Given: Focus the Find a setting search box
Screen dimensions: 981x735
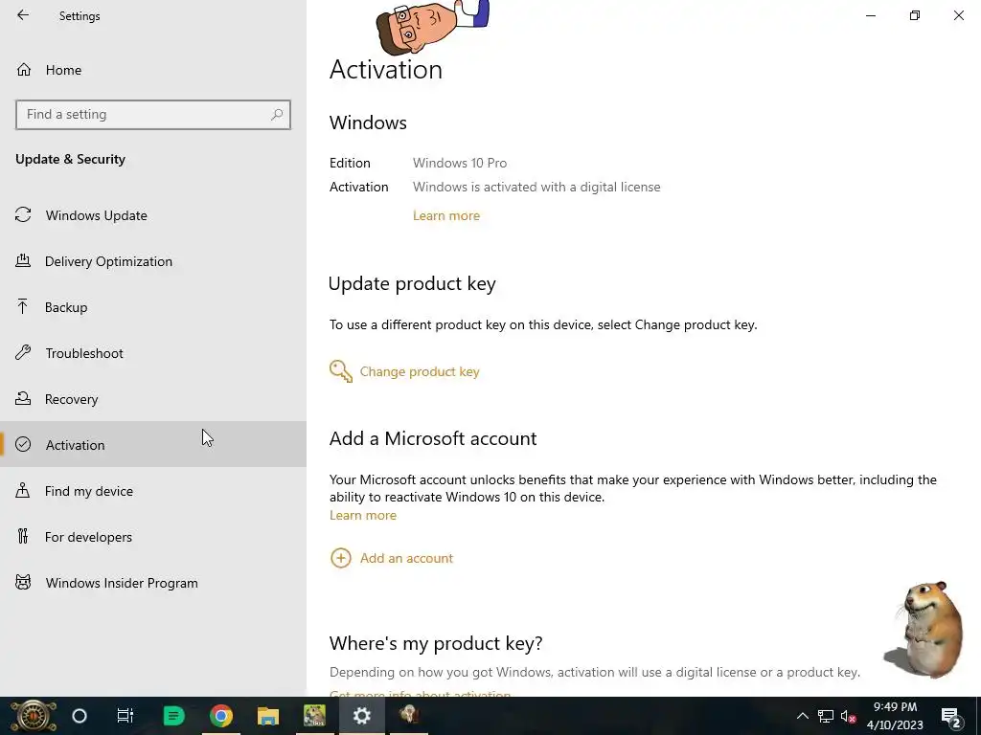Looking at the screenshot, I should (x=153, y=115).
